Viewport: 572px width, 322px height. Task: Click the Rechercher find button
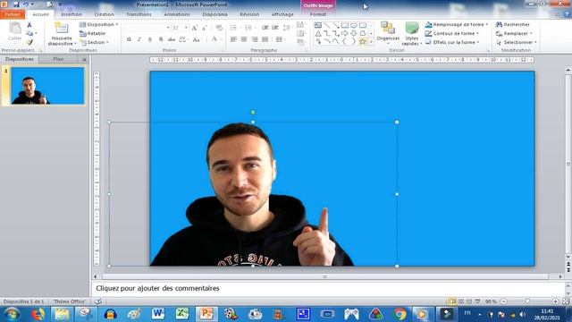[x=513, y=24]
